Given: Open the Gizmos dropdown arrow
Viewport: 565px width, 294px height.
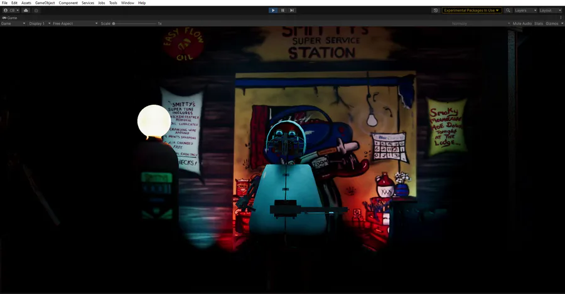Looking at the screenshot, I should click(x=562, y=23).
